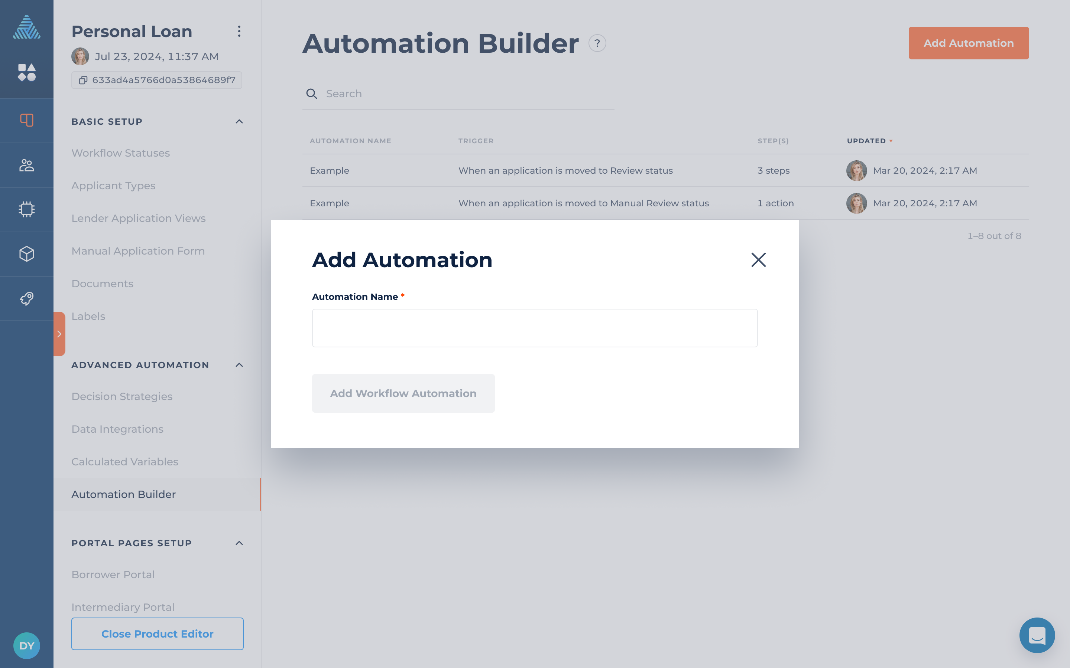Open the chat support bubble
Image resolution: width=1070 pixels, height=668 pixels.
pos(1037,635)
